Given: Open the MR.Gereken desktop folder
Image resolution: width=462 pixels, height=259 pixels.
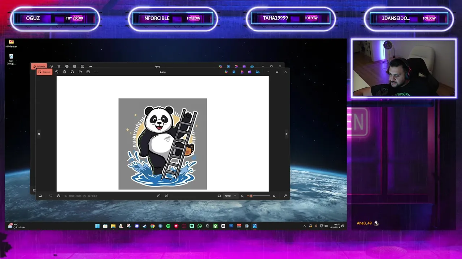Looking at the screenshot, I should pyautogui.click(x=11, y=44).
